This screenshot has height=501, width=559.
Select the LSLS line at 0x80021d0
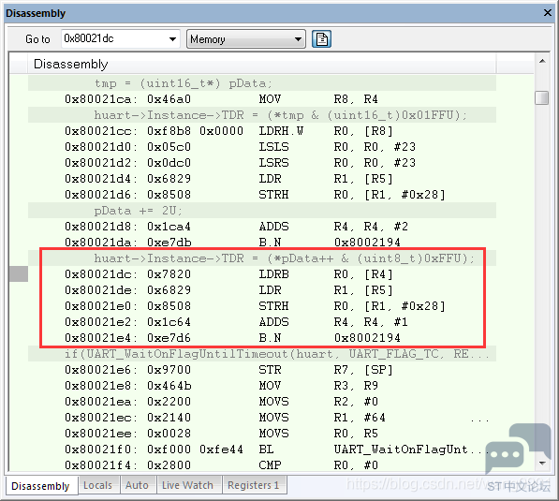coord(262,147)
